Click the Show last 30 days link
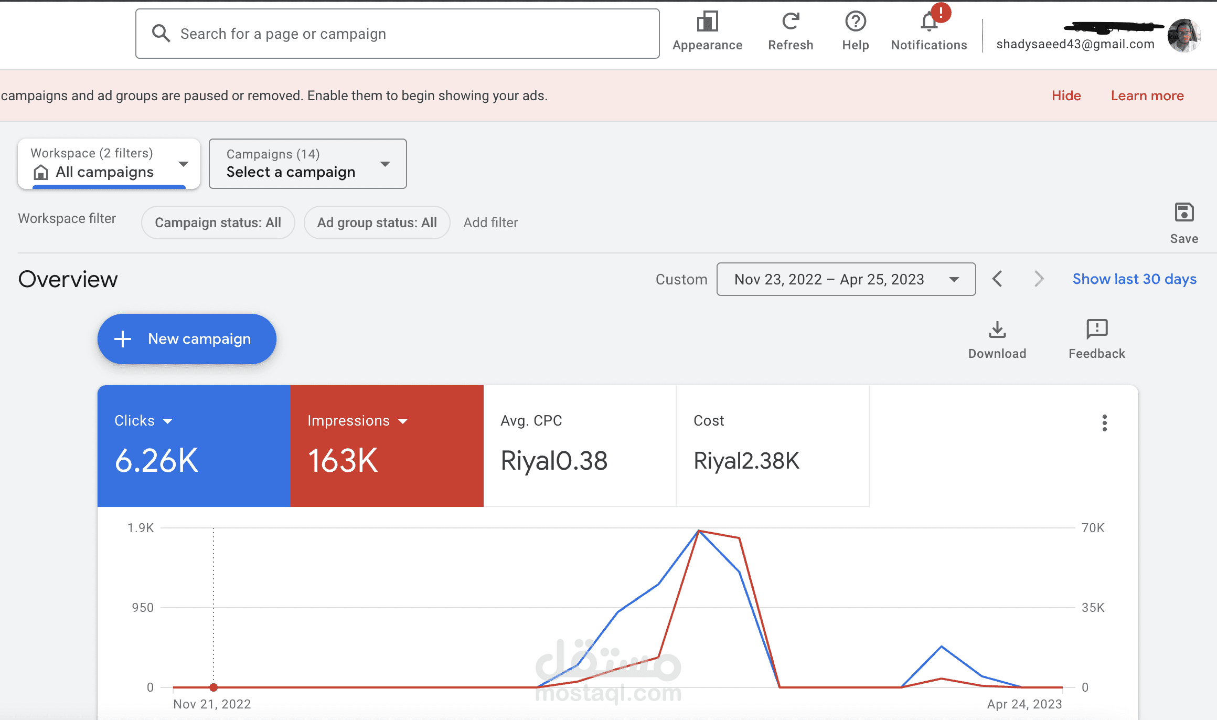This screenshot has width=1217, height=720. pos(1134,279)
